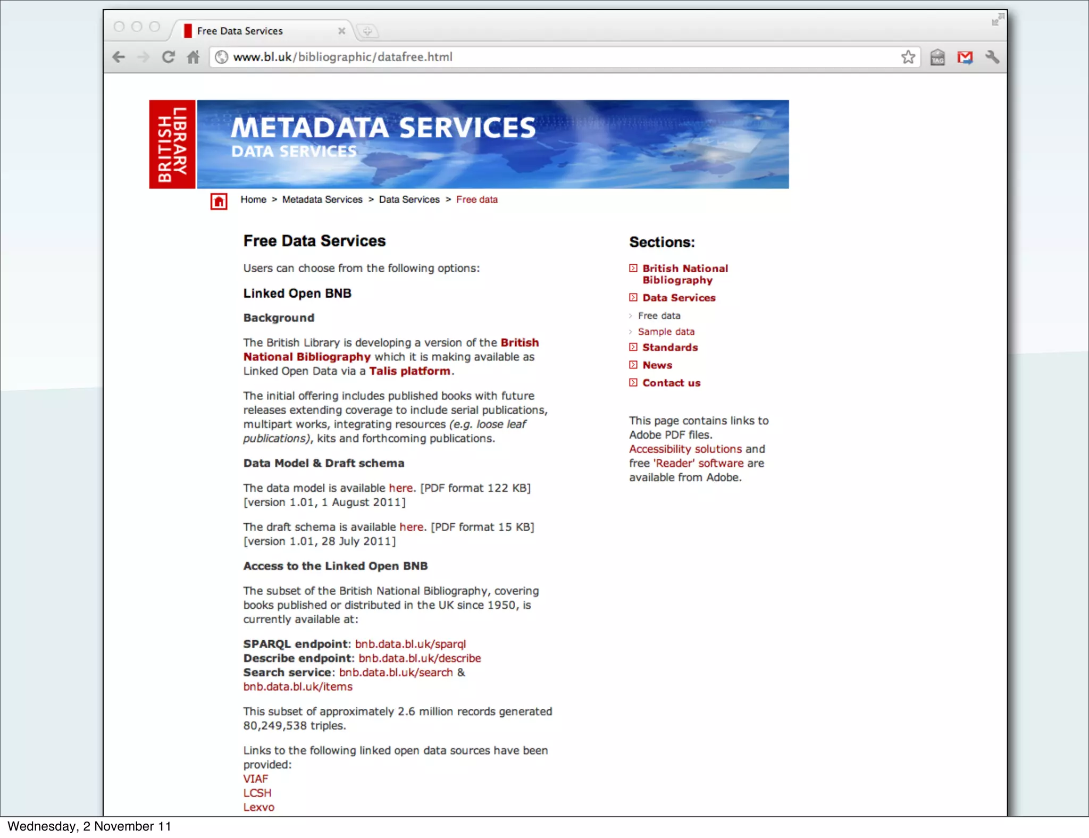Click the red home breadcrumb icon
Image resolution: width=1089 pixels, height=838 pixels.
[219, 202]
